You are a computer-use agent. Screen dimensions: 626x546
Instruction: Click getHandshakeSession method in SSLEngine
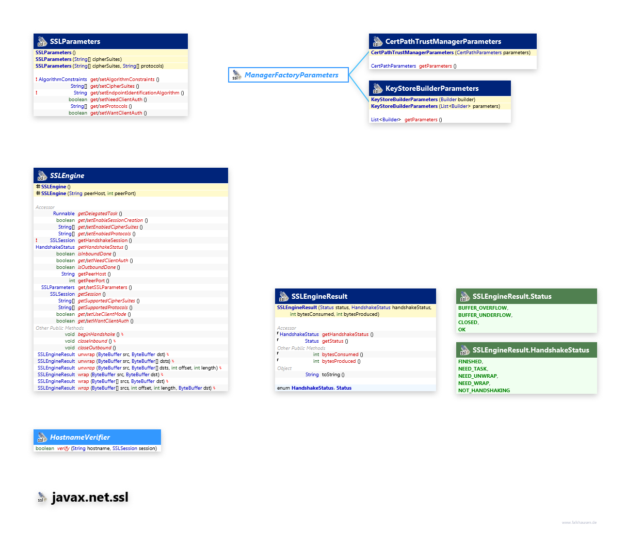103,240
